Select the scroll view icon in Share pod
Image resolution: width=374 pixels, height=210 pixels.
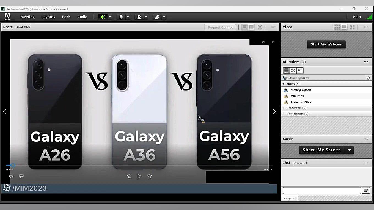[252, 27]
